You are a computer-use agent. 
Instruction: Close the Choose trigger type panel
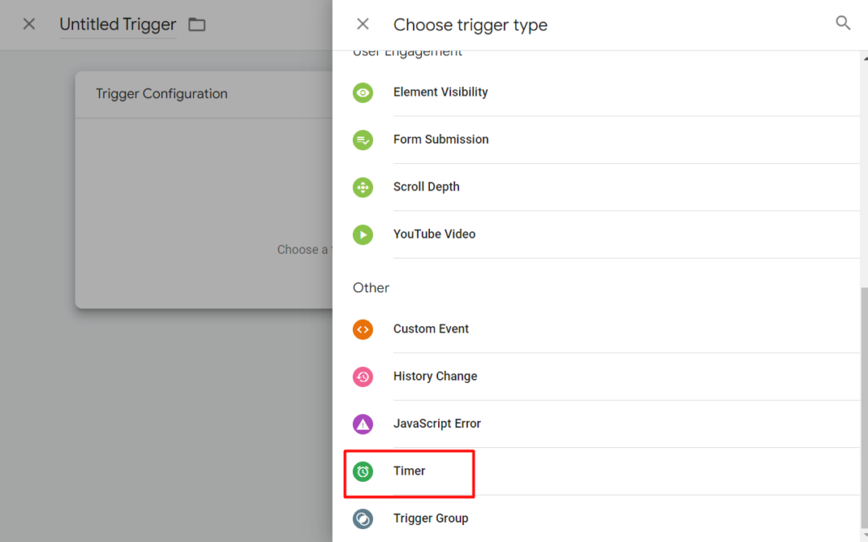point(362,24)
